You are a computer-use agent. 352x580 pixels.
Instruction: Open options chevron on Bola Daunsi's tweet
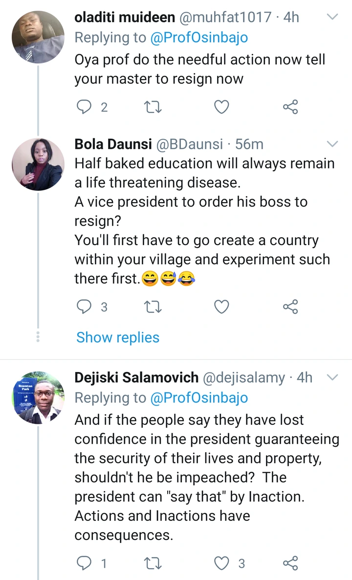(x=332, y=144)
